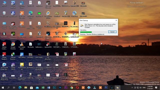The width and height of the screenshot is (160, 90).
Task: Open taskbar Search magnifier
Action: tap(8, 87)
